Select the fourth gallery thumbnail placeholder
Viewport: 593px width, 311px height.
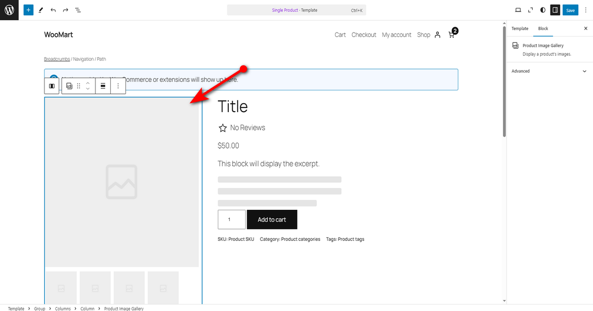163,287
